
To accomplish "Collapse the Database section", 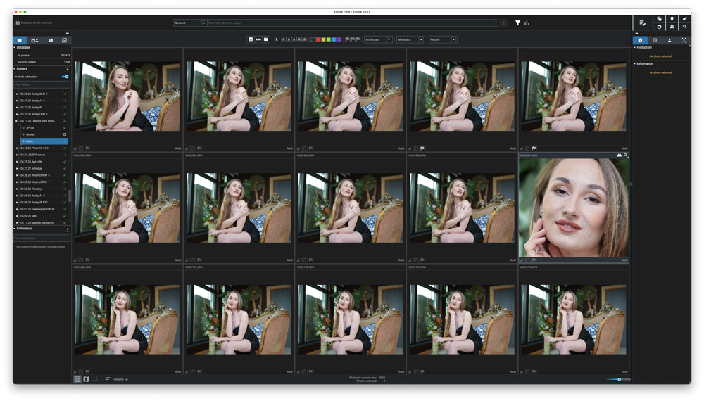I will pyautogui.click(x=14, y=48).
